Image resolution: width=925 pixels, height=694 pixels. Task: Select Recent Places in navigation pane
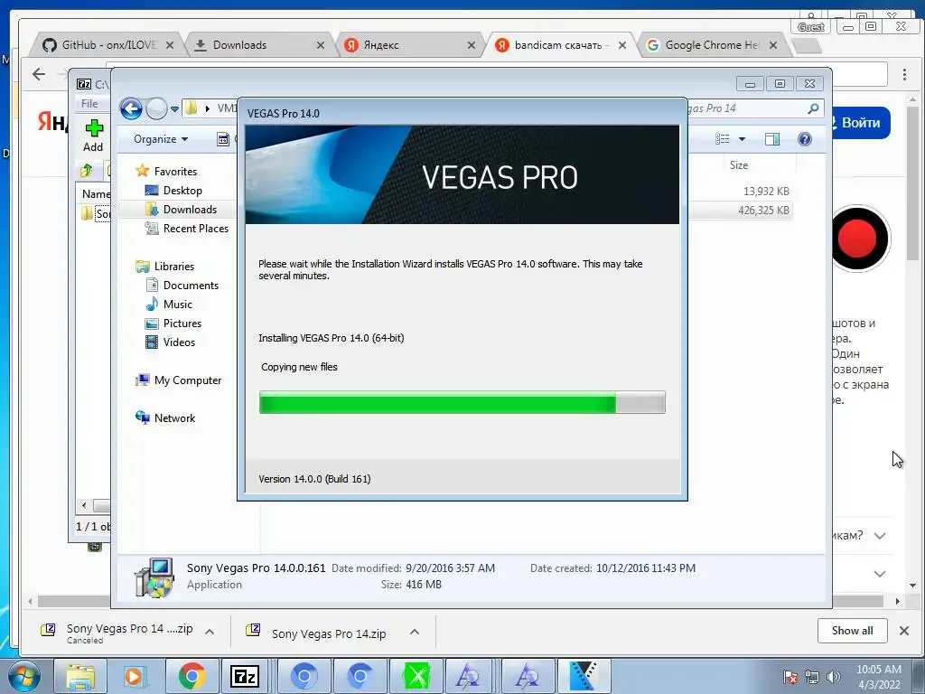click(186, 229)
